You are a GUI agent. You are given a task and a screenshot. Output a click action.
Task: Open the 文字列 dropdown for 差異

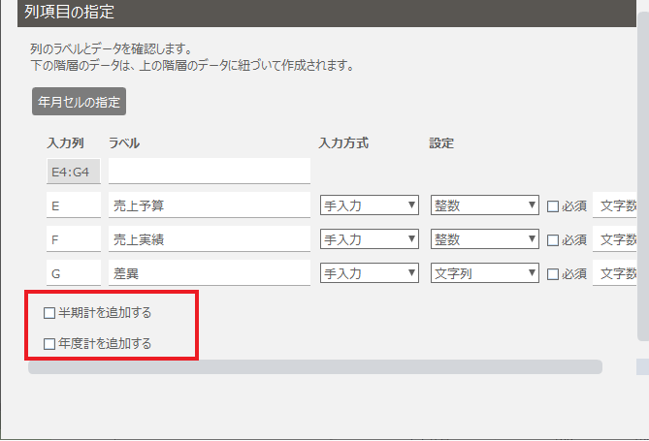tap(484, 273)
